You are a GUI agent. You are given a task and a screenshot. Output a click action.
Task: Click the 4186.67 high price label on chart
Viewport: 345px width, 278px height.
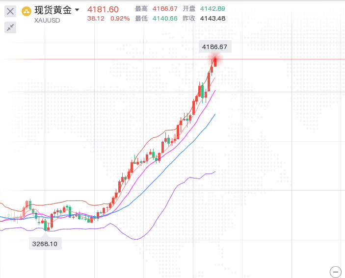tap(215, 47)
